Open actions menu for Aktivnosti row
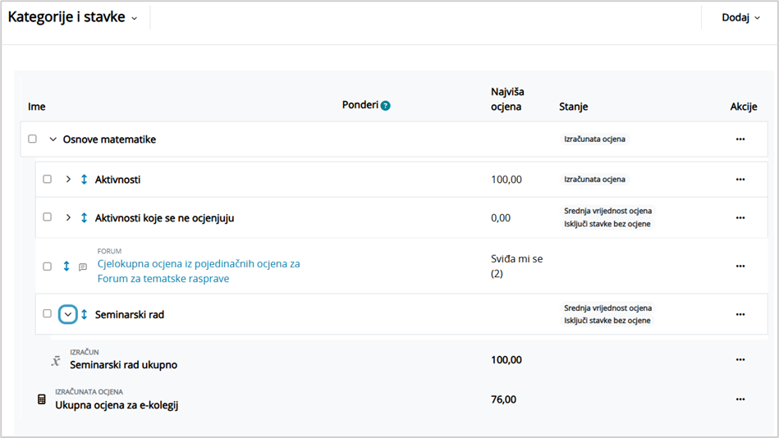Viewport: 779px width, 438px height. [x=740, y=180]
